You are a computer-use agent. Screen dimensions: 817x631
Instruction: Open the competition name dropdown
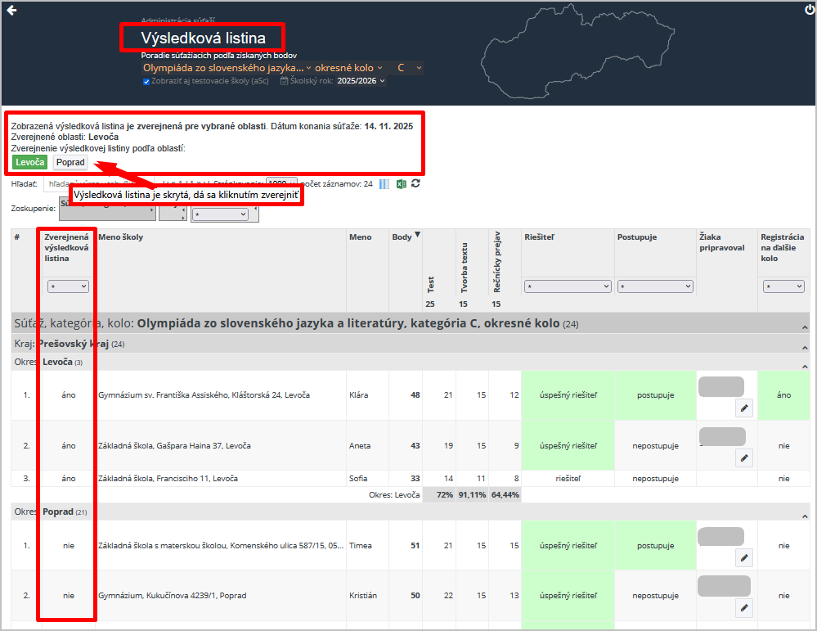click(x=227, y=68)
